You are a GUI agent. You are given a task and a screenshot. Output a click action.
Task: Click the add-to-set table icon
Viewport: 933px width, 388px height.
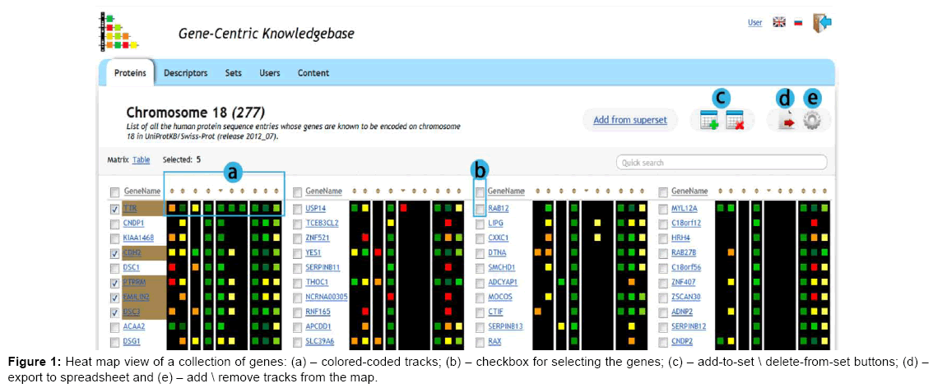(x=708, y=121)
